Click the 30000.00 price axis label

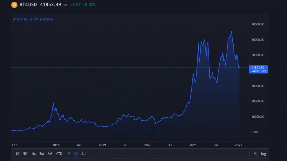click(x=258, y=86)
